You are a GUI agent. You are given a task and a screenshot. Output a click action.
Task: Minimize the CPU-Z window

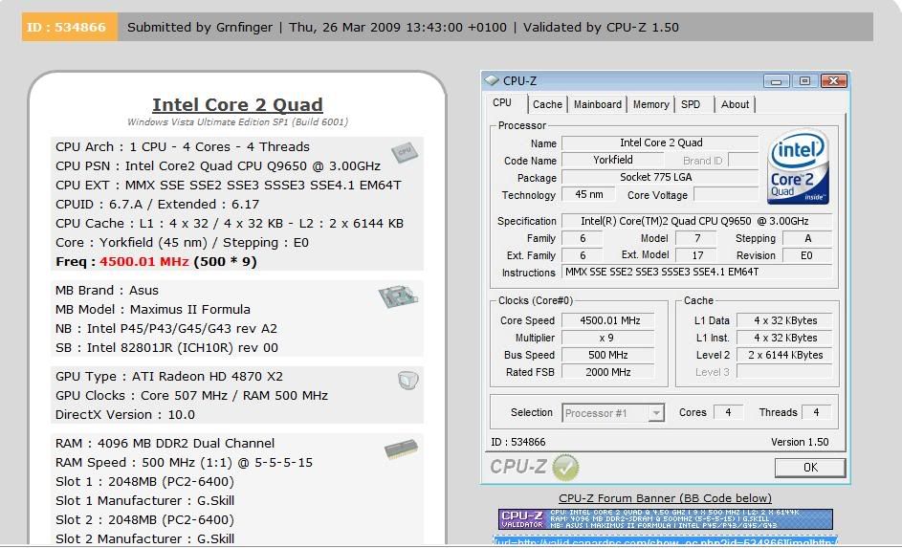[x=776, y=81]
